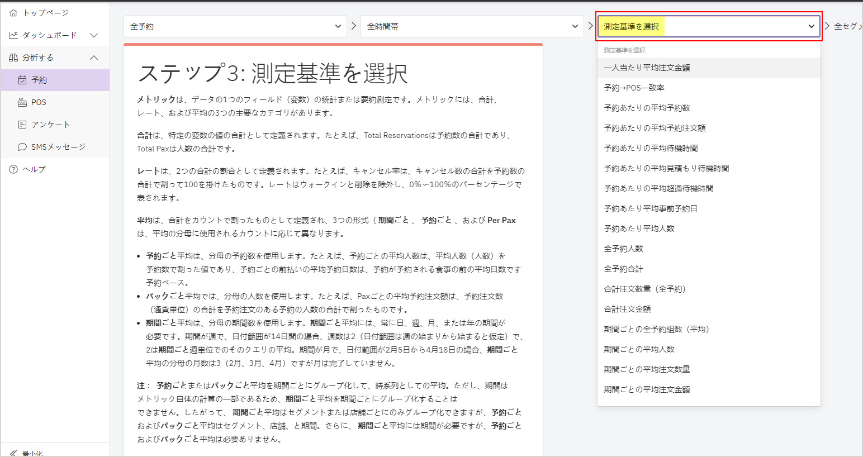Click the question mark icon beside ヘルプ
This screenshot has width=863, height=457.
point(13,169)
